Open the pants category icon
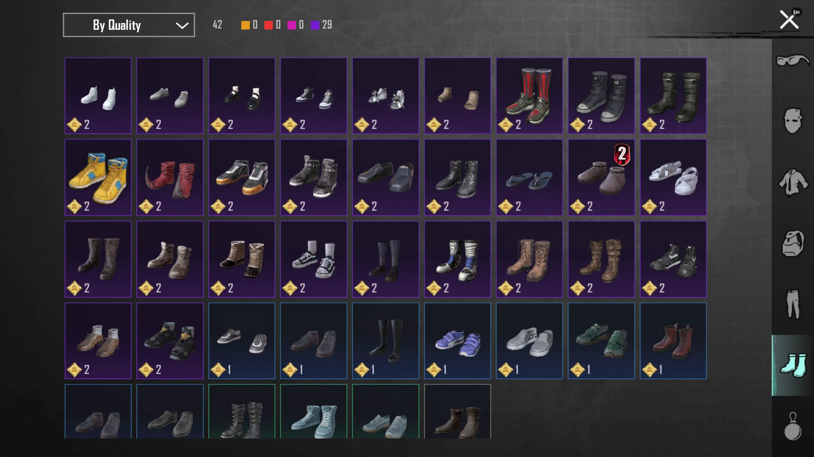The height and width of the screenshot is (457, 814). (793, 304)
